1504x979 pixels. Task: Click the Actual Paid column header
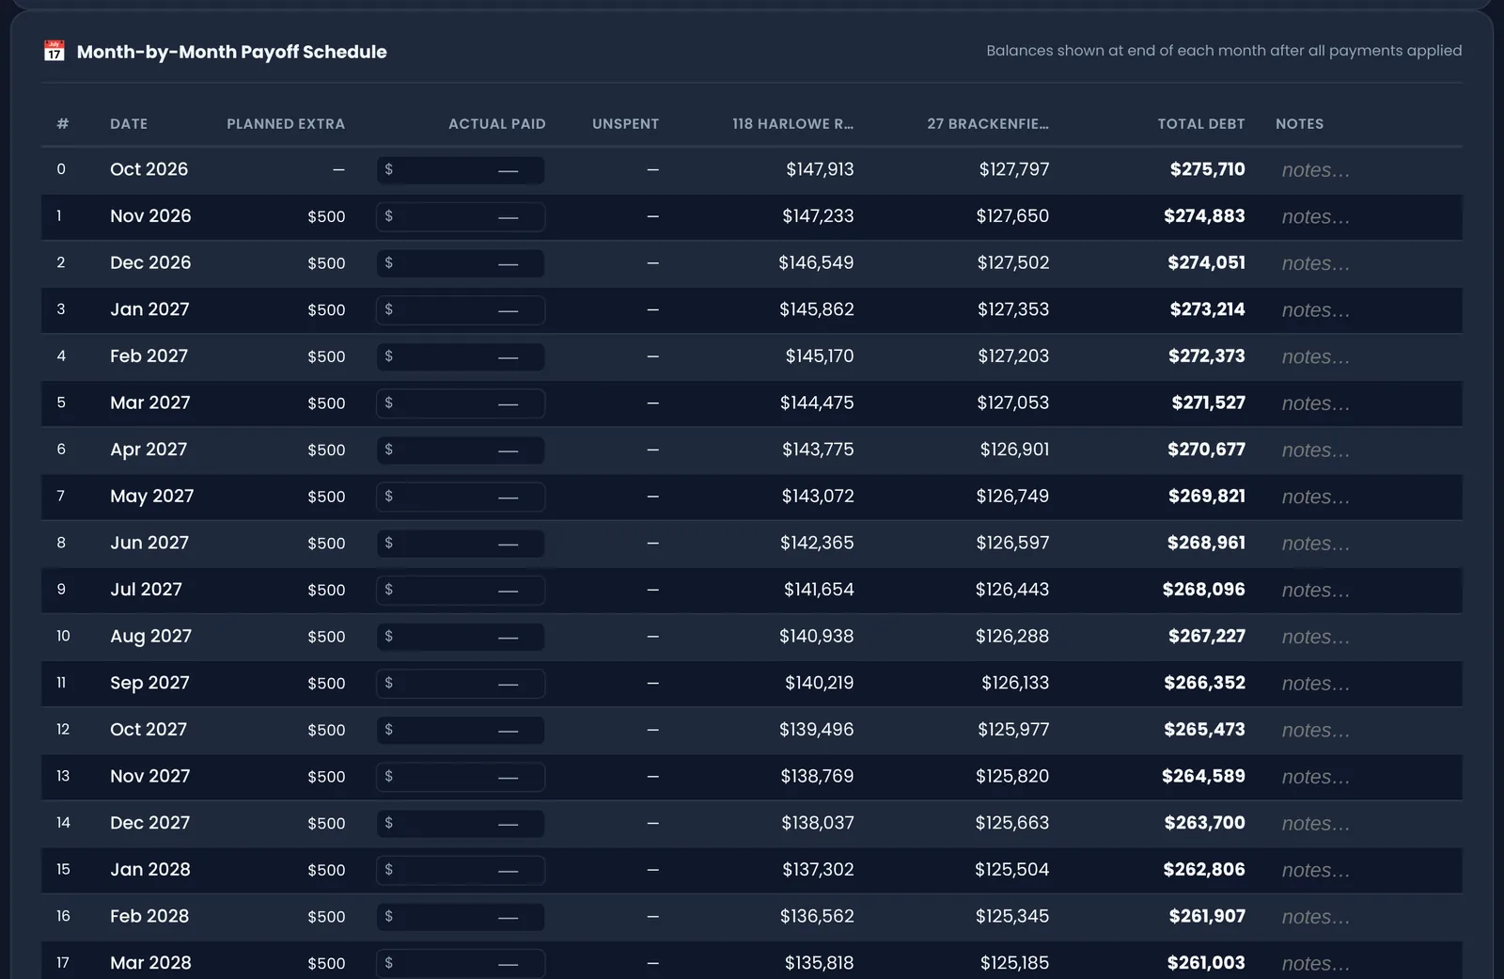point(496,124)
